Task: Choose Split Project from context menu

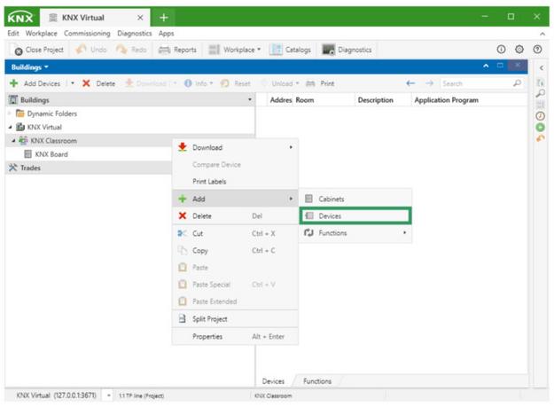Action: 210,319
